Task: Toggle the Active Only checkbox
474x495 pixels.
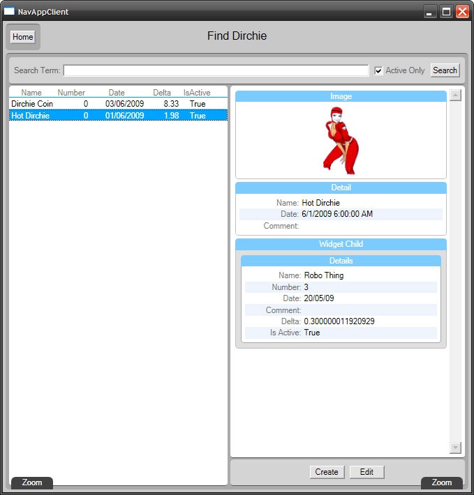Action: coord(378,70)
